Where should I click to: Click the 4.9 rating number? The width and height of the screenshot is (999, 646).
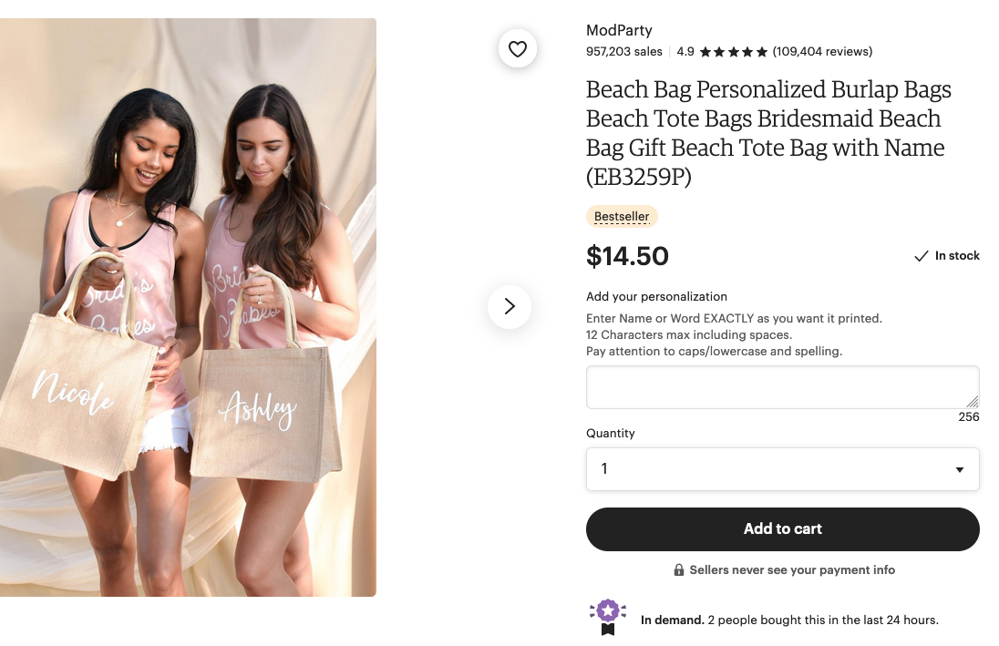pyautogui.click(x=685, y=52)
